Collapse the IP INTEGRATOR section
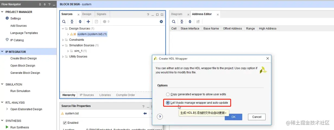This screenshot has height=130, width=334. tap(2, 52)
